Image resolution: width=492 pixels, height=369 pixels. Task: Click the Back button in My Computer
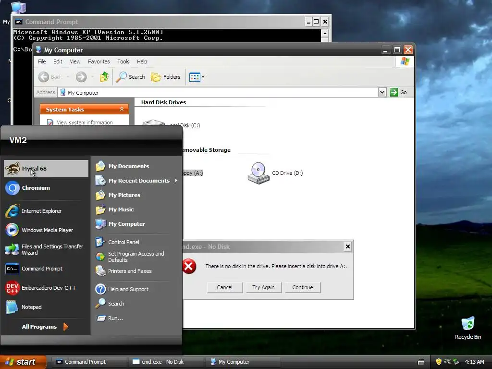point(50,77)
